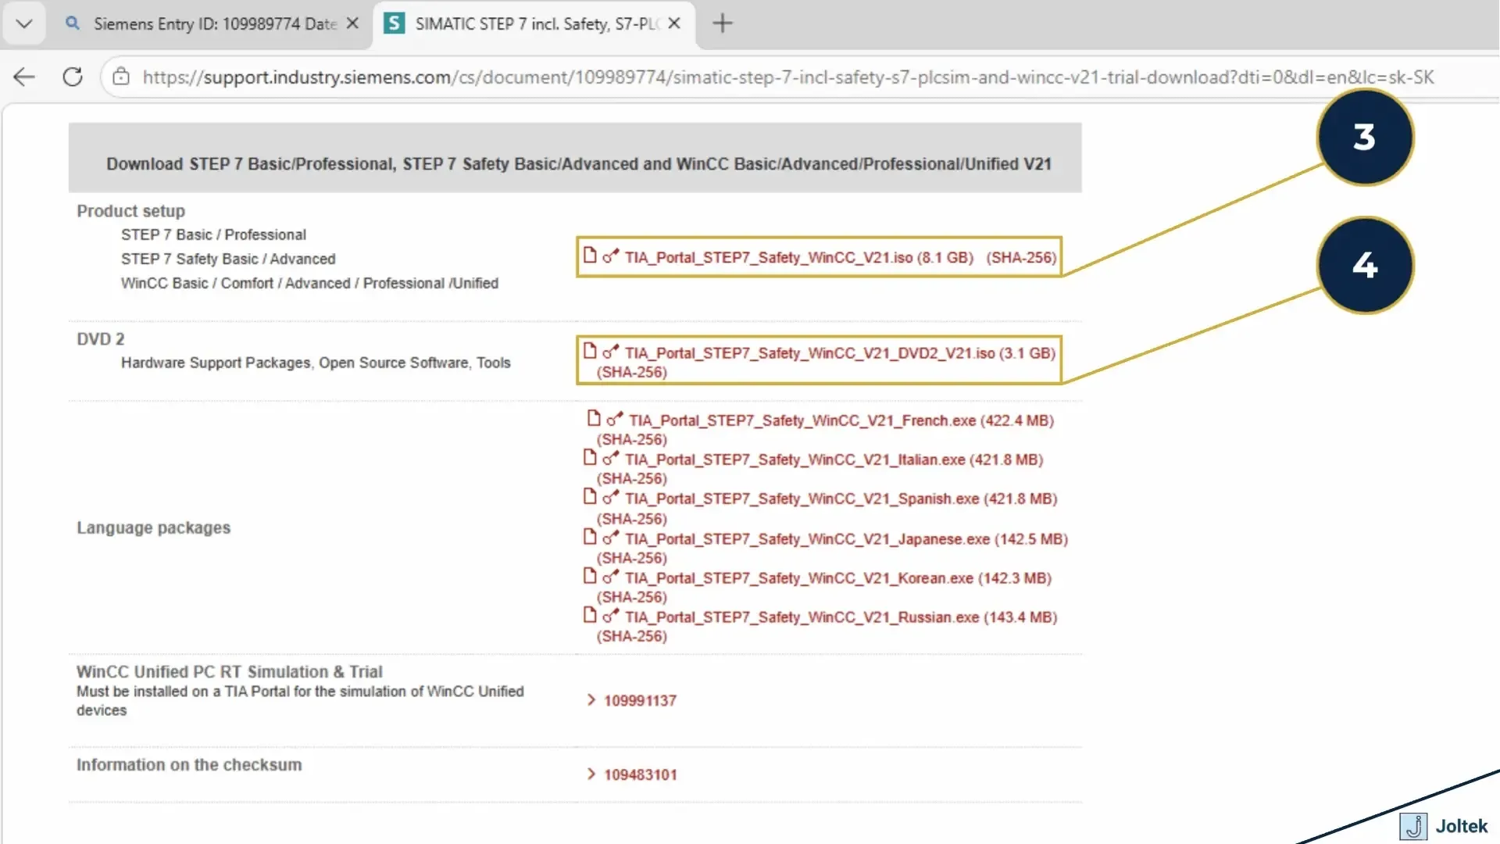Click file icon beside Italian package

point(590,457)
